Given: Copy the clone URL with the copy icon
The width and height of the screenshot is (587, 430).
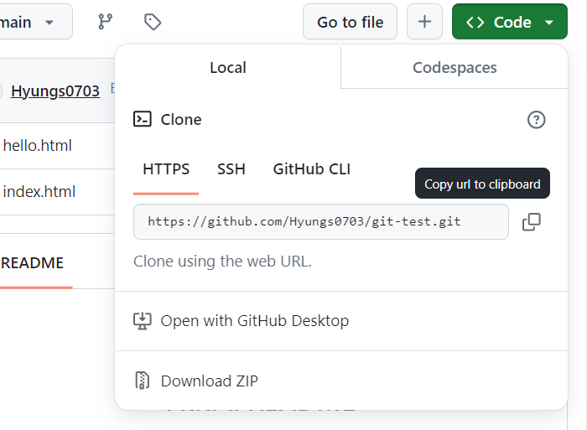Looking at the screenshot, I should pyautogui.click(x=531, y=222).
